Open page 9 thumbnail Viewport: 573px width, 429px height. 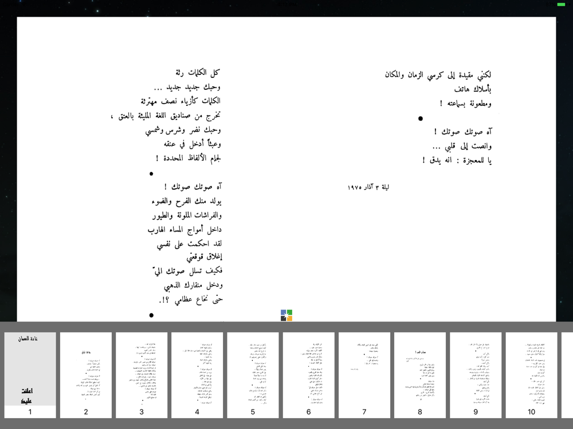pos(476,375)
